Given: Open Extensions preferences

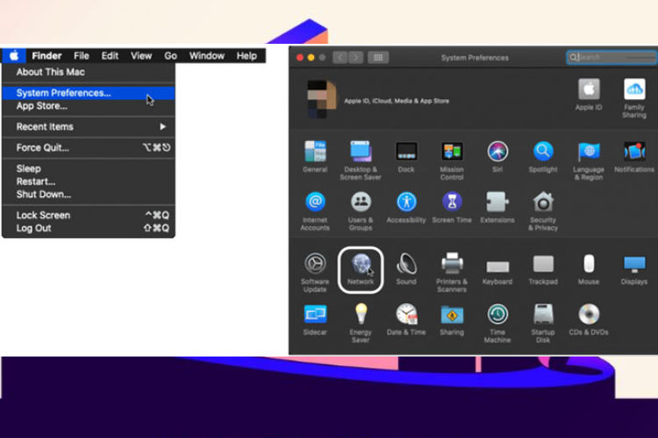Looking at the screenshot, I should (x=497, y=207).
